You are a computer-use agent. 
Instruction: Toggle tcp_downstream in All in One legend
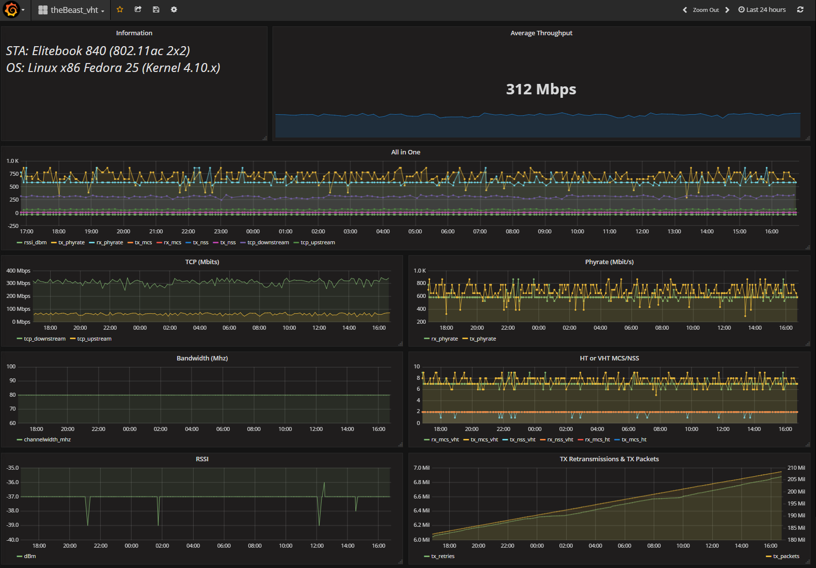coord(268,242)
